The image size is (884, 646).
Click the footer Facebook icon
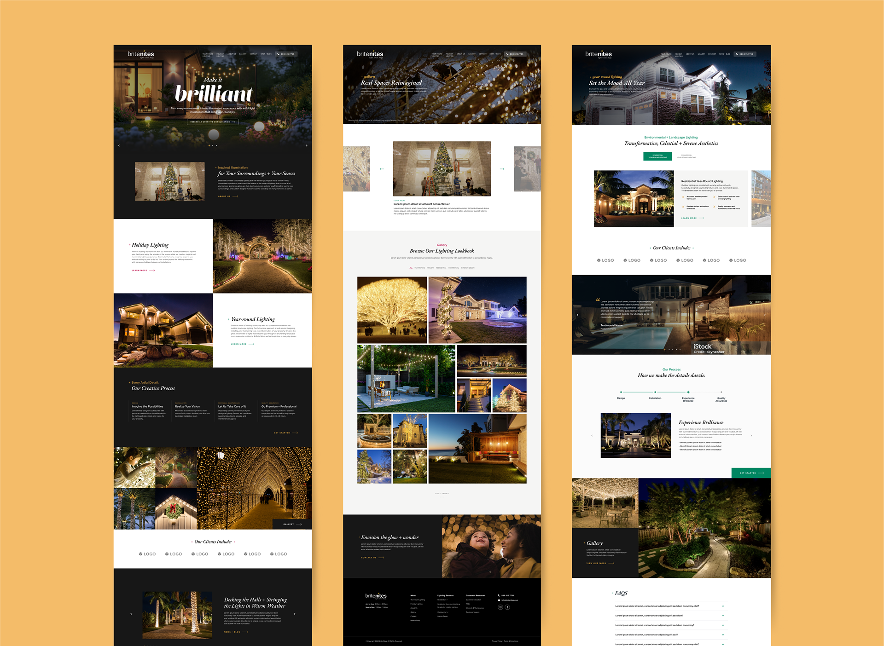pos(507,607)
